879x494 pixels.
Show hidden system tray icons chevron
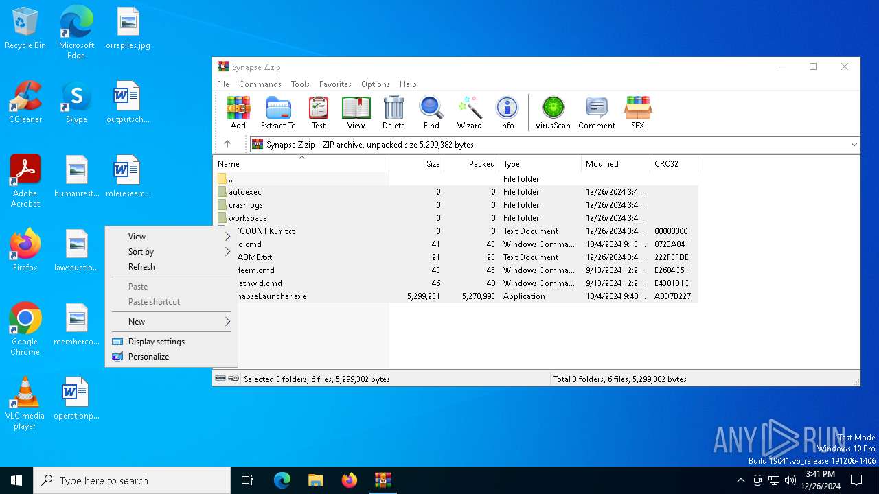pos(740,480)
